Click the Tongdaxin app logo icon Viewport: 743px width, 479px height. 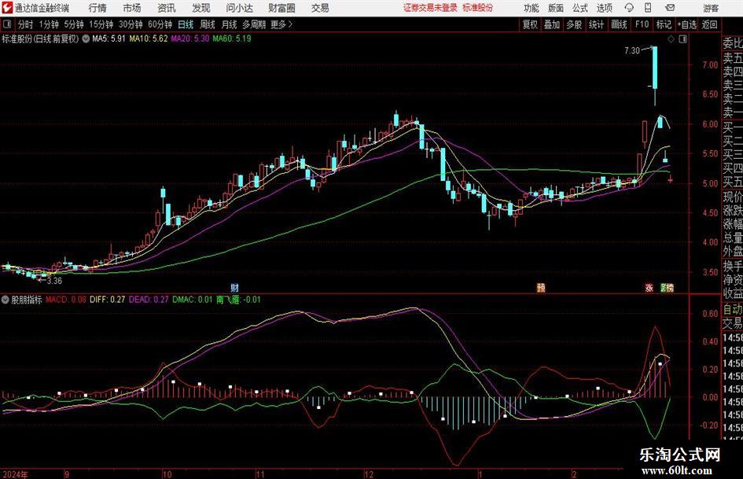7,8
